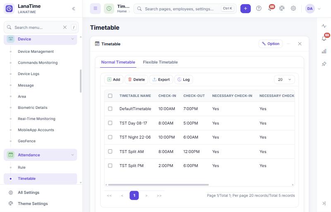
Task: Click the Log button
Action: [183, 80]
